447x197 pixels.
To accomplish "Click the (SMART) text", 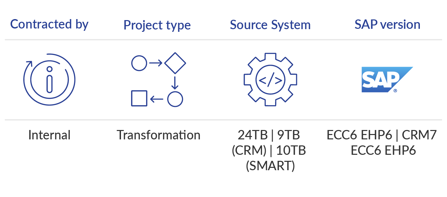I will coord(270,166).
